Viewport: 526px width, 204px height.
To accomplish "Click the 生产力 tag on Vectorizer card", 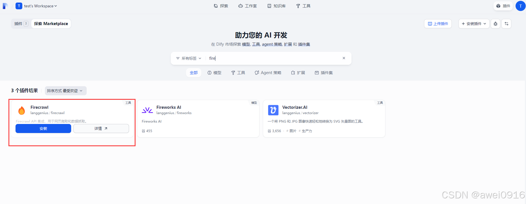I will point(305,131).
